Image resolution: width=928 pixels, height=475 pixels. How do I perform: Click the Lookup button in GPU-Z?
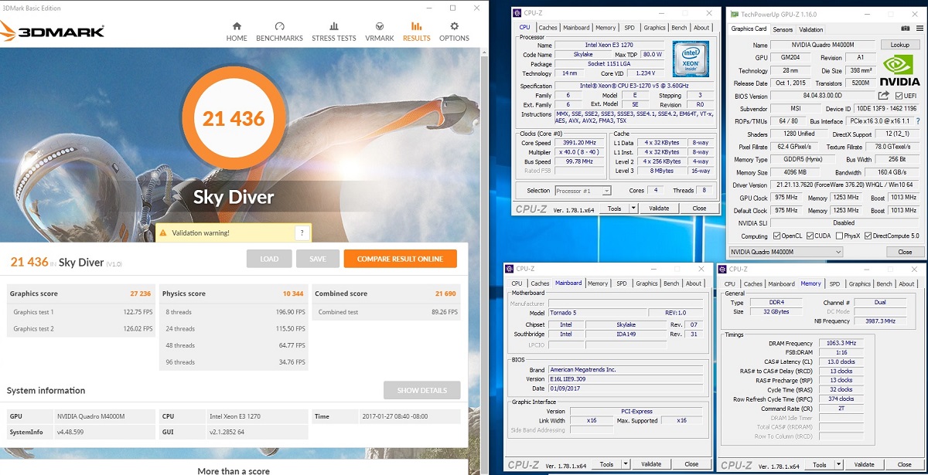[899, 46]
